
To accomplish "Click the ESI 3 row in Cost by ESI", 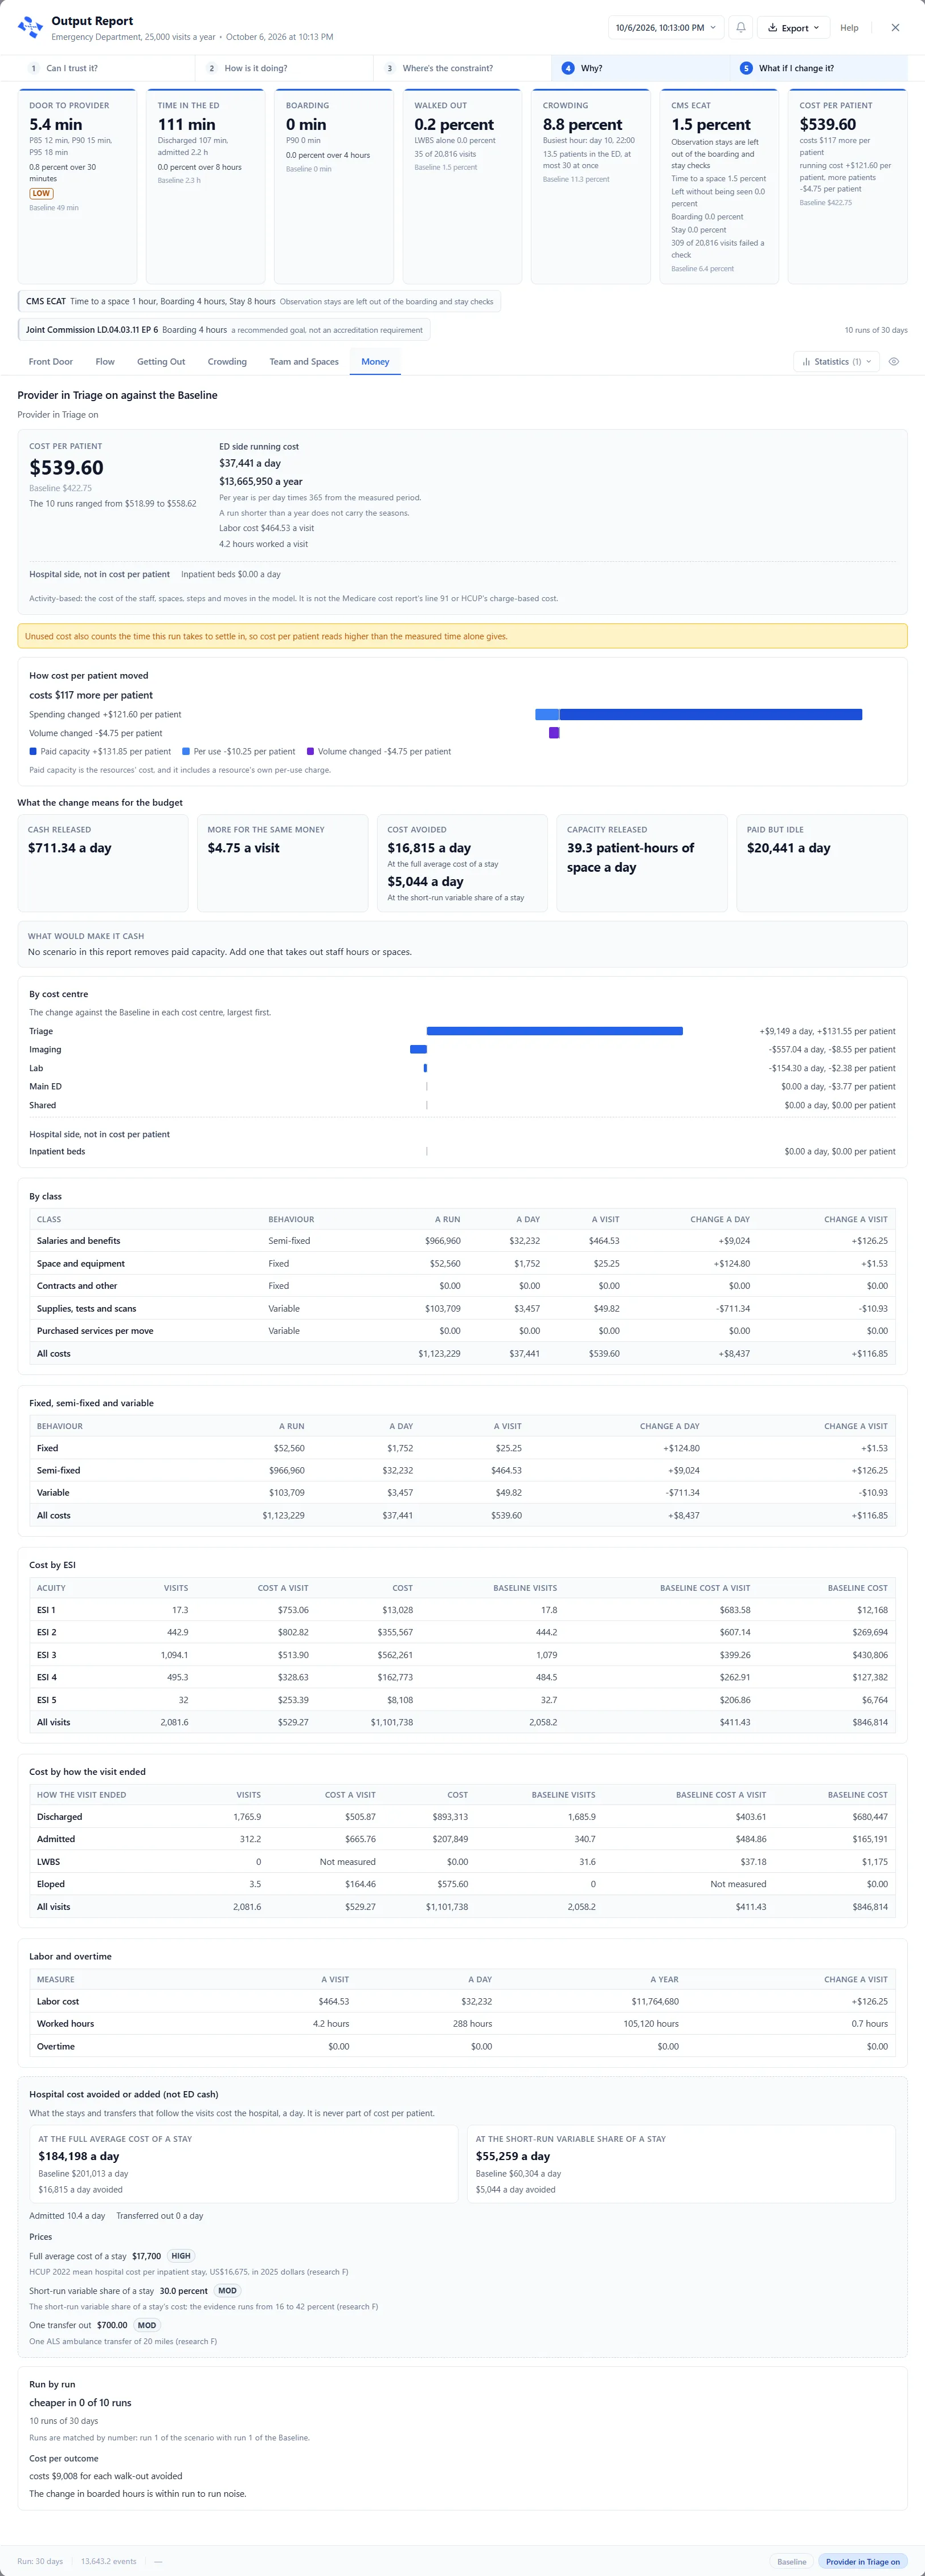I will pyautogui.click(x=462, y=1655).
